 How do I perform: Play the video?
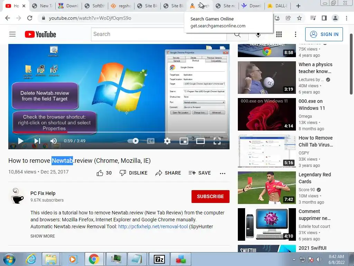pos(20,141)
